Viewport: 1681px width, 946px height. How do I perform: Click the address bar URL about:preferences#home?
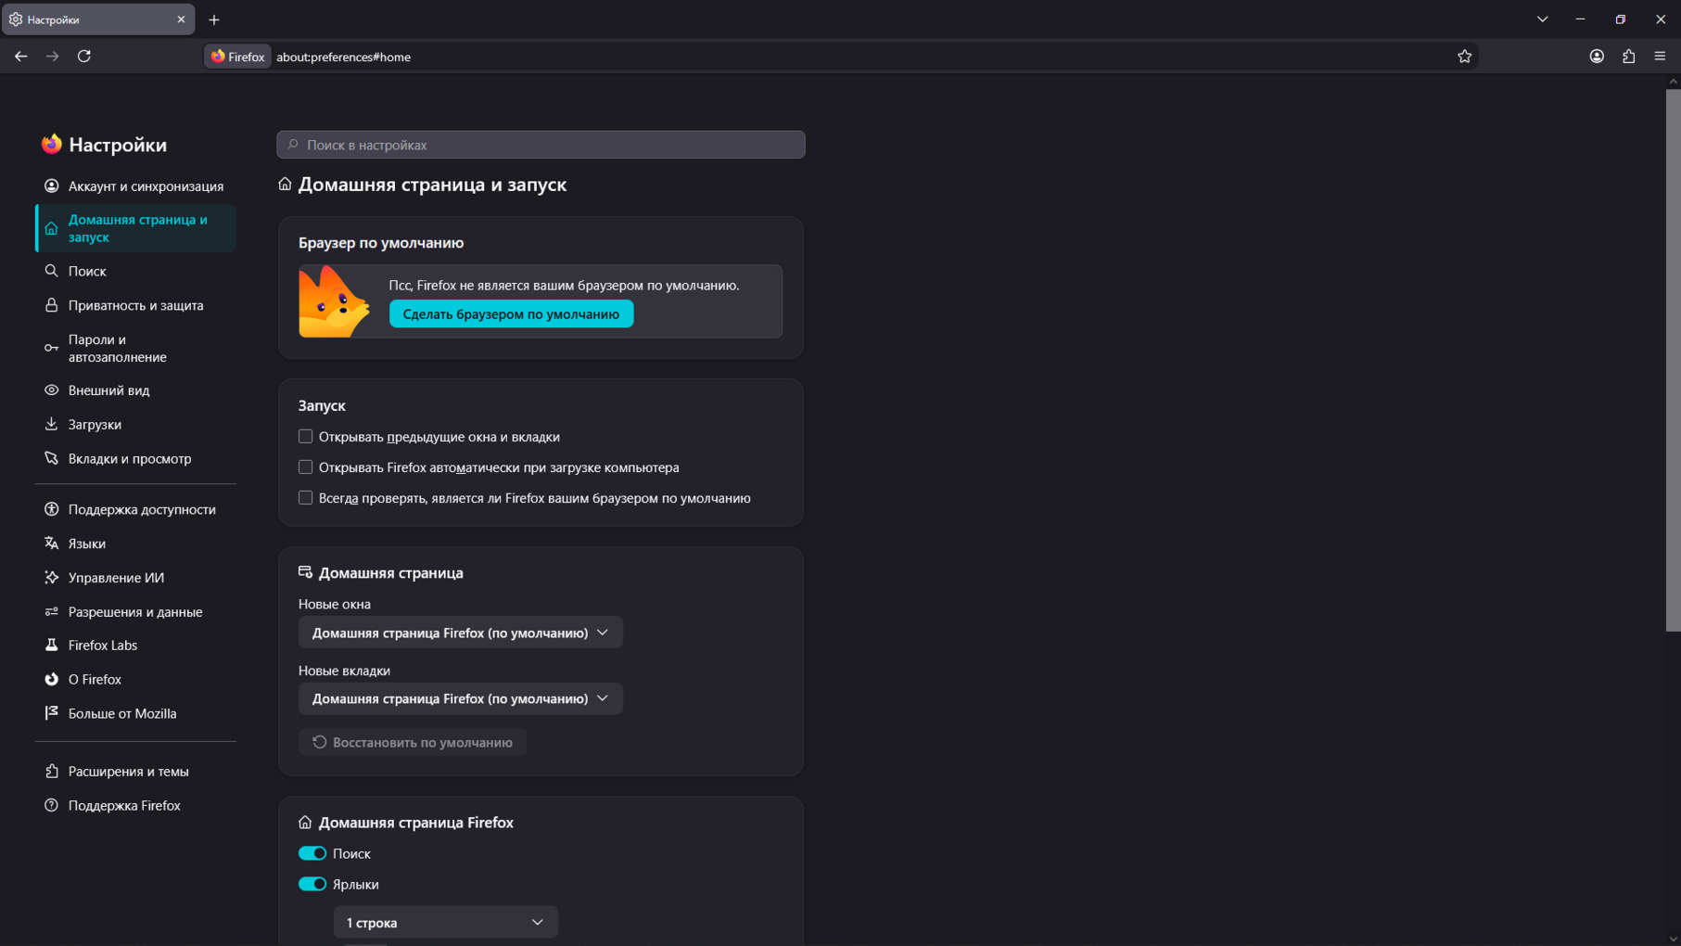coord(343,57)
